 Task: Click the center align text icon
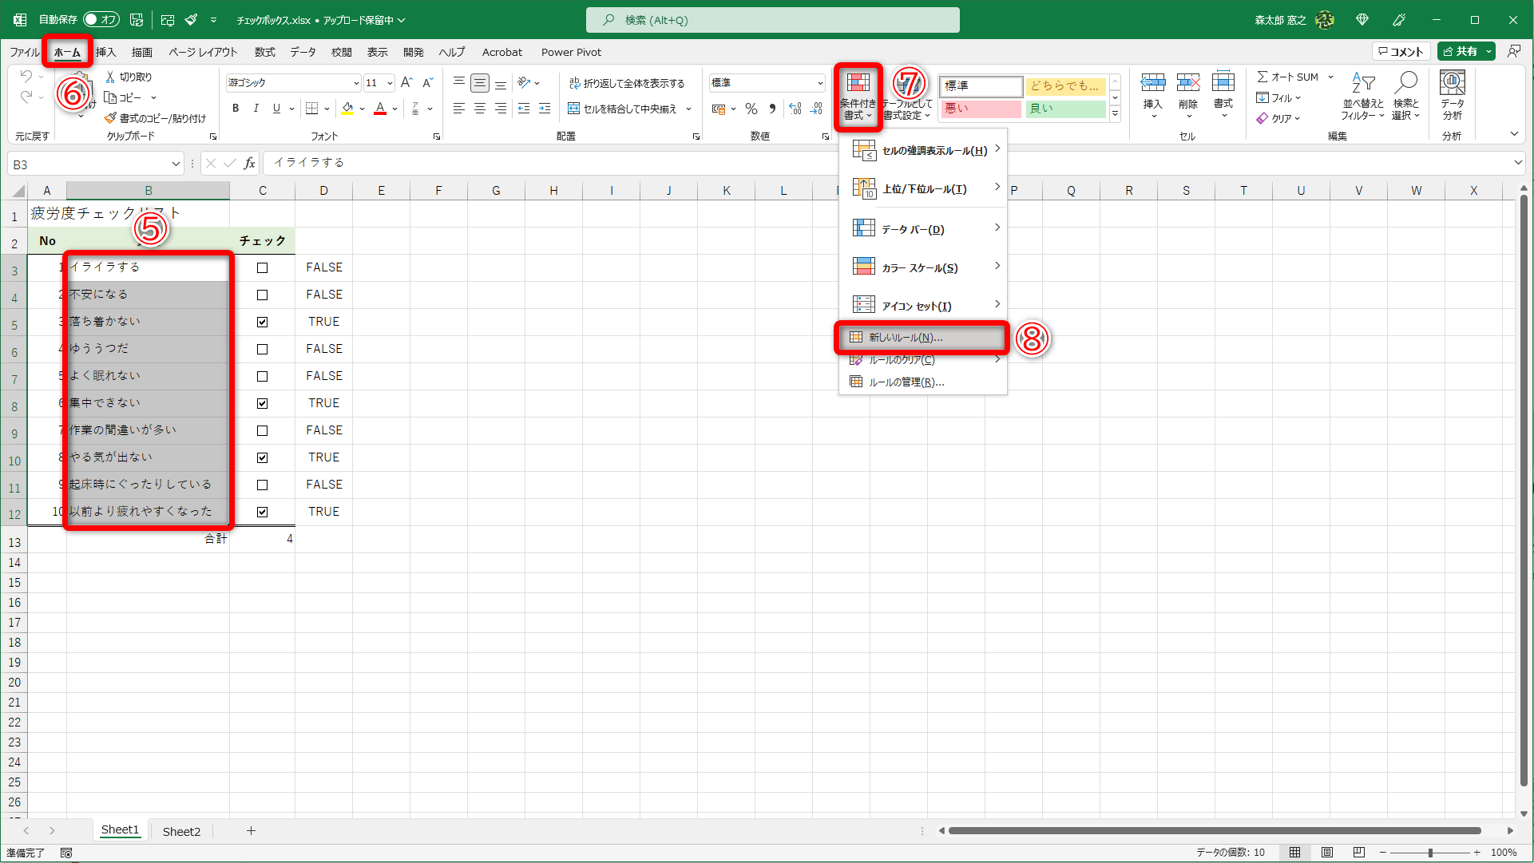click(x=480, y=109)
